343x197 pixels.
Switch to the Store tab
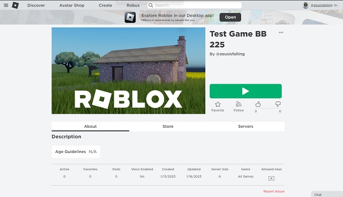point(168,127)
